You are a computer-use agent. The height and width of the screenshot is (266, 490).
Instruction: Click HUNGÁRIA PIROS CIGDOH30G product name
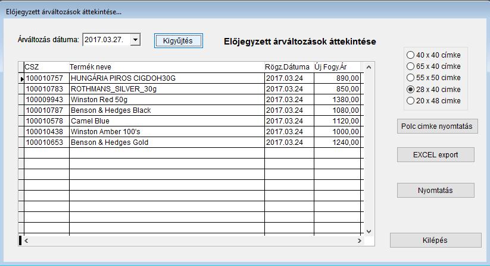pos(167,78)
